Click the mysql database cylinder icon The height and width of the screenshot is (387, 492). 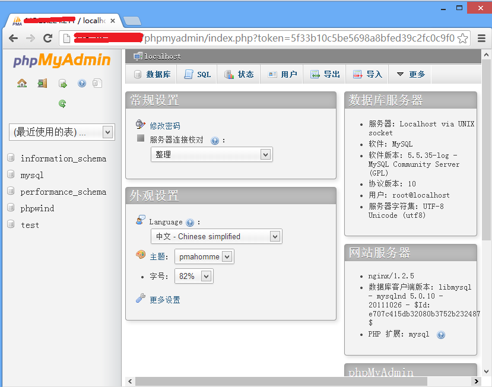click(11, 174)
